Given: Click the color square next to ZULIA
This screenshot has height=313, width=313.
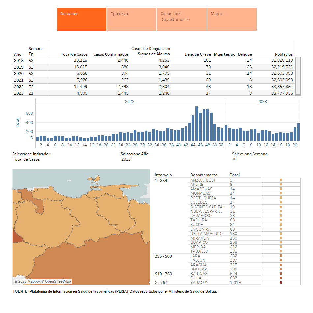Looking at the screenshot, I should click(x=281, y=278).
